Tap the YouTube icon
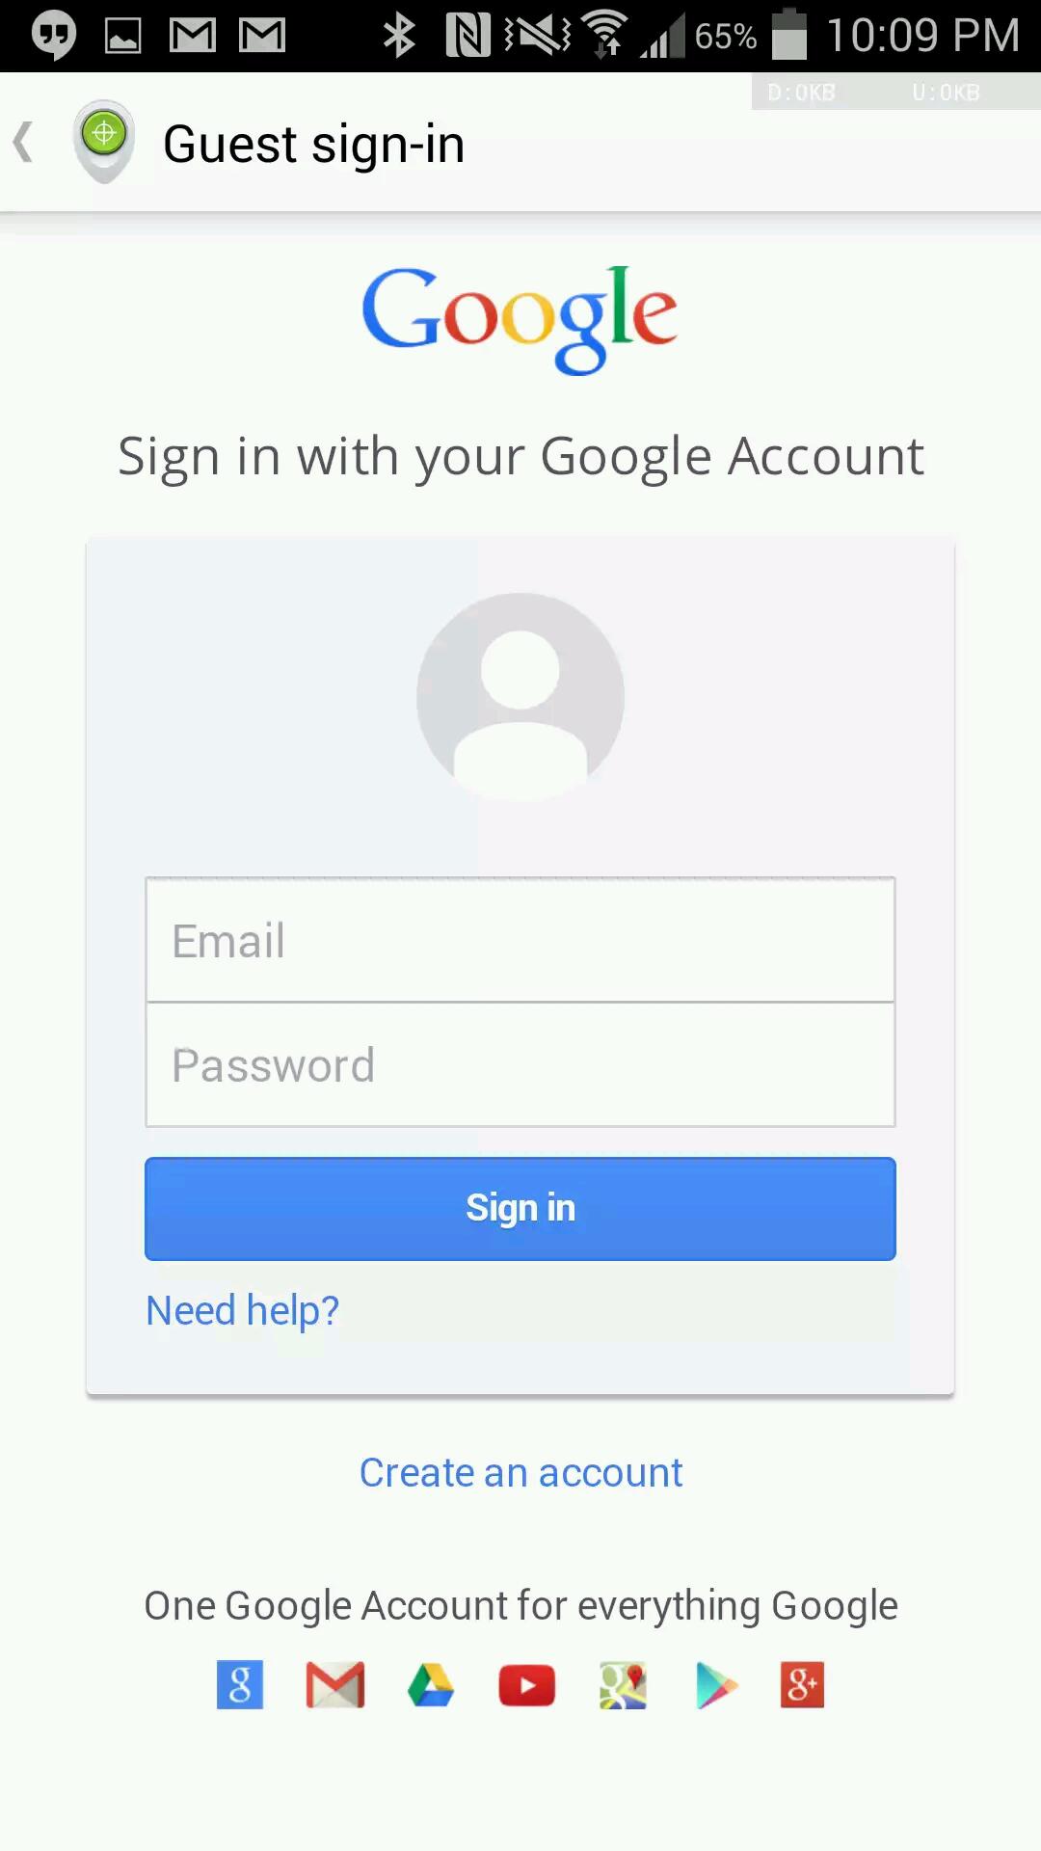Image resolution: width=1041 pixels, height=1851 pixels. click(x=527, y=1685)
